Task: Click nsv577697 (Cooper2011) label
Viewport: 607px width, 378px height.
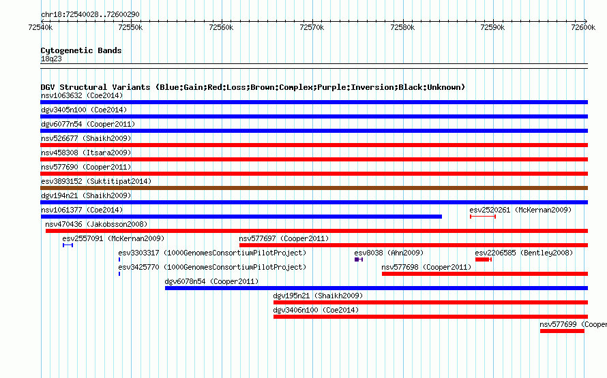Action: 284,238
